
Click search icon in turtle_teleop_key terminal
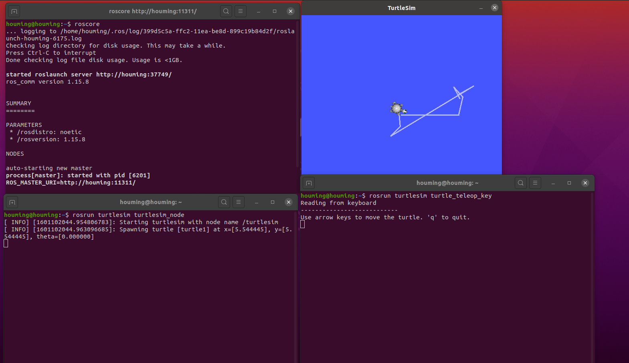(521, 183)
